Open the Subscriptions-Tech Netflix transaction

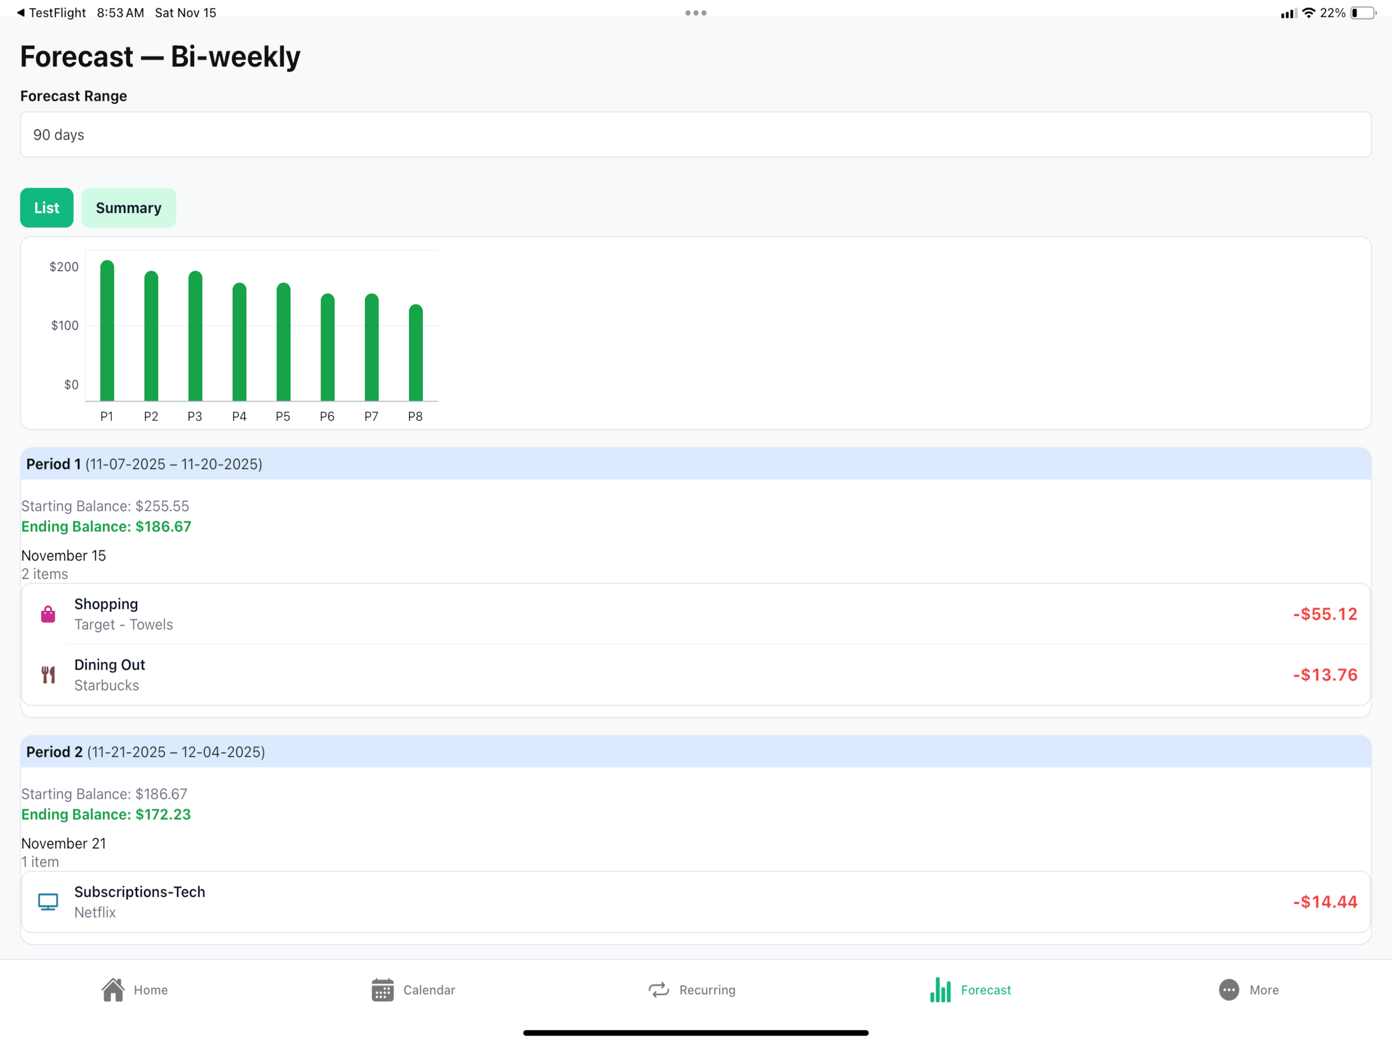[696, 902]
